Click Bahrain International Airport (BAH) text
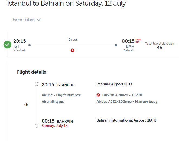The height and width of the screenshot is (141, 179). point(126,120)
